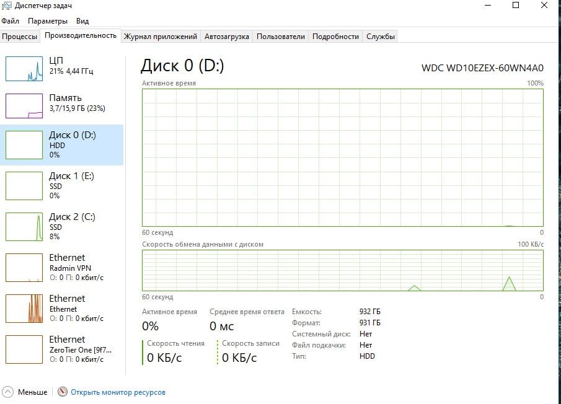
Task: Select the Память memory graph thumbnail
Action: [24, 106]
